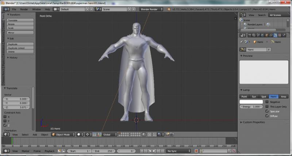Click the viewport shading sphere icon
The image size is (292, 156).
[x=79, y=135]
